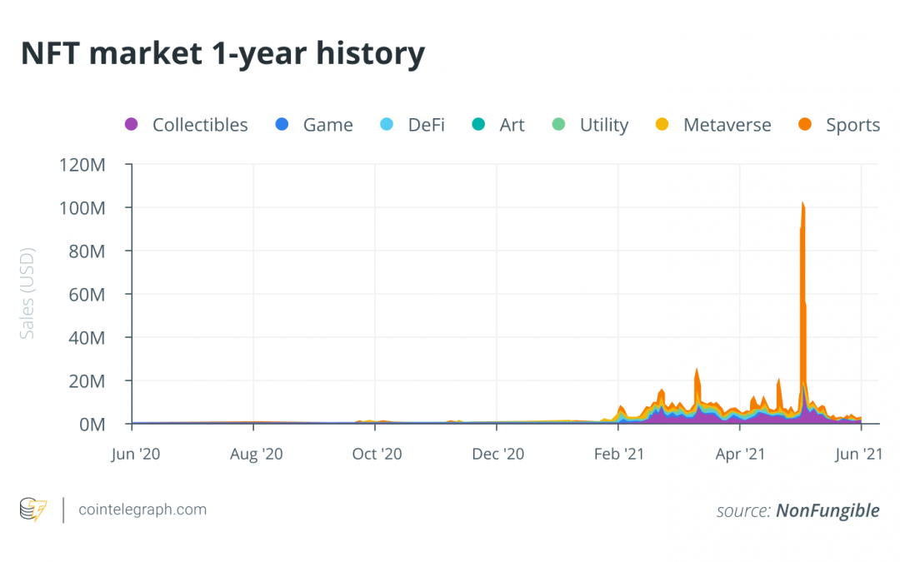Click the Sales (USD) axis title

[27, 294]
